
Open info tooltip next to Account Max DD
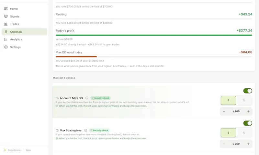tap(87, 98)
